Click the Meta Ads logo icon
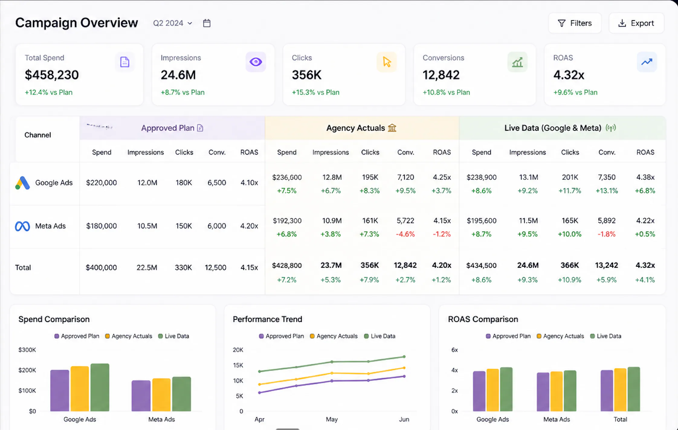678x430 pixels. (22, 226)
